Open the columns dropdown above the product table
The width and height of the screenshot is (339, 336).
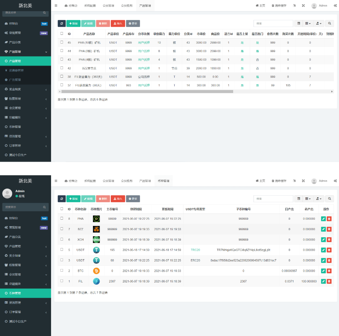(307, 24)
